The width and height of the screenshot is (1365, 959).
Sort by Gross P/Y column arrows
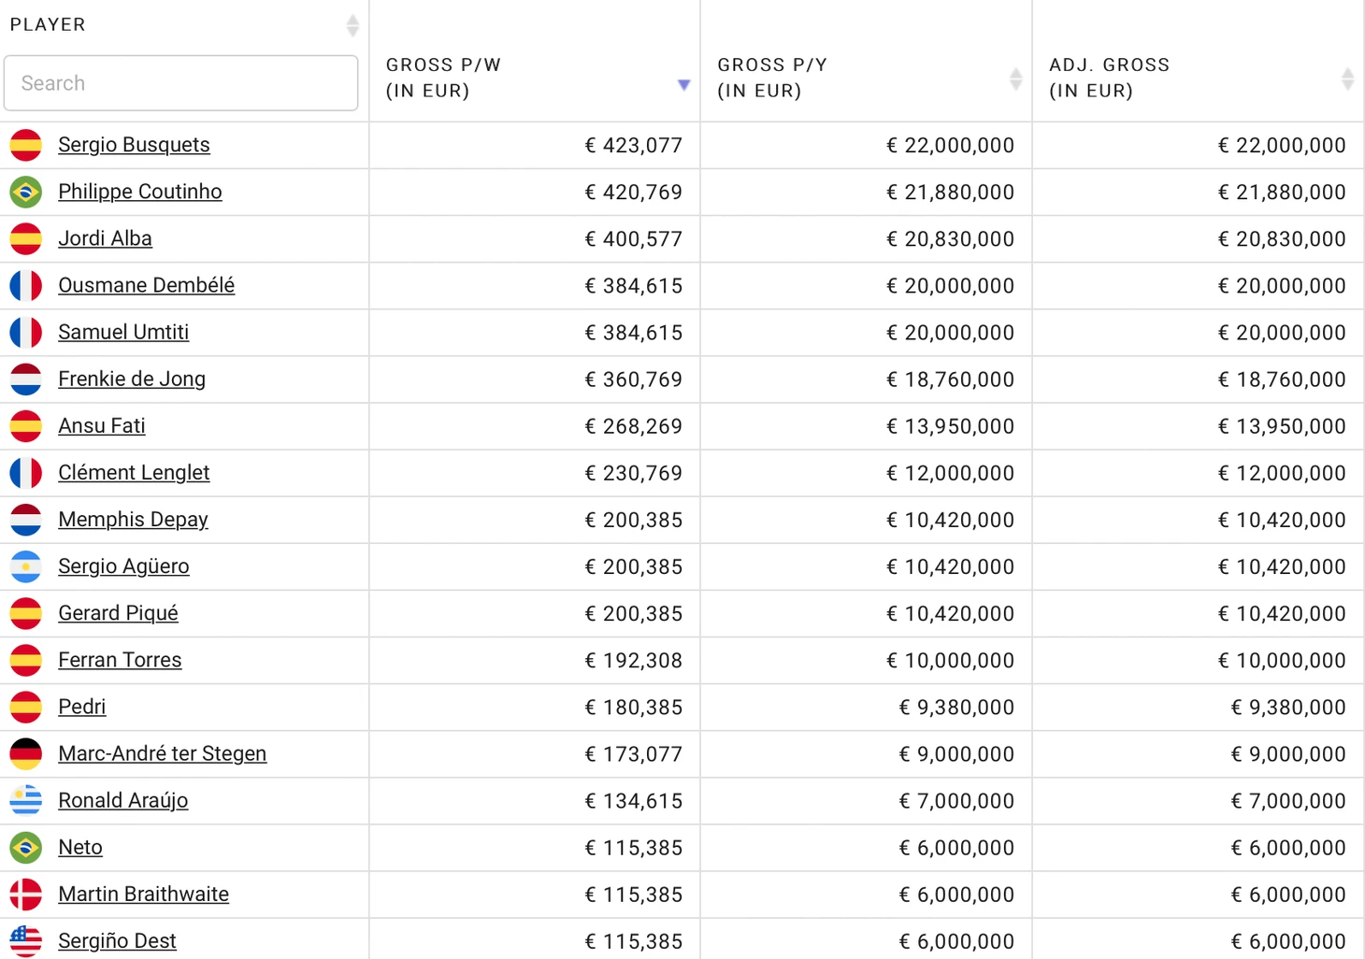tap(1015, 79)
